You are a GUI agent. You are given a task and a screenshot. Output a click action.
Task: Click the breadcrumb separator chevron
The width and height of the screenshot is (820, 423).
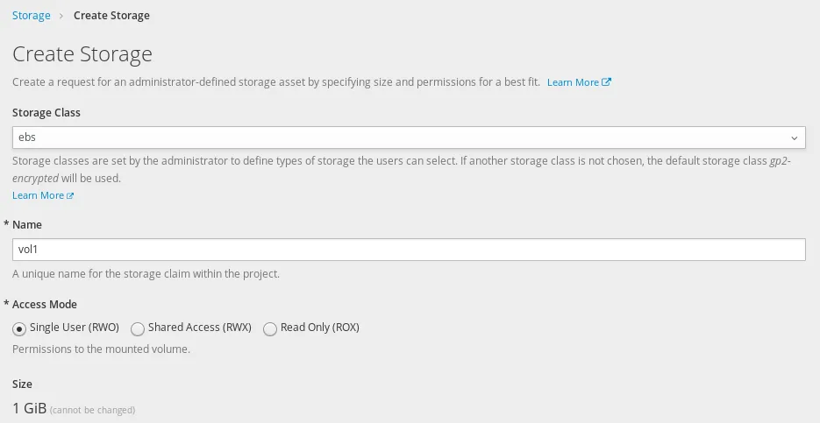[x=61, y=16]
